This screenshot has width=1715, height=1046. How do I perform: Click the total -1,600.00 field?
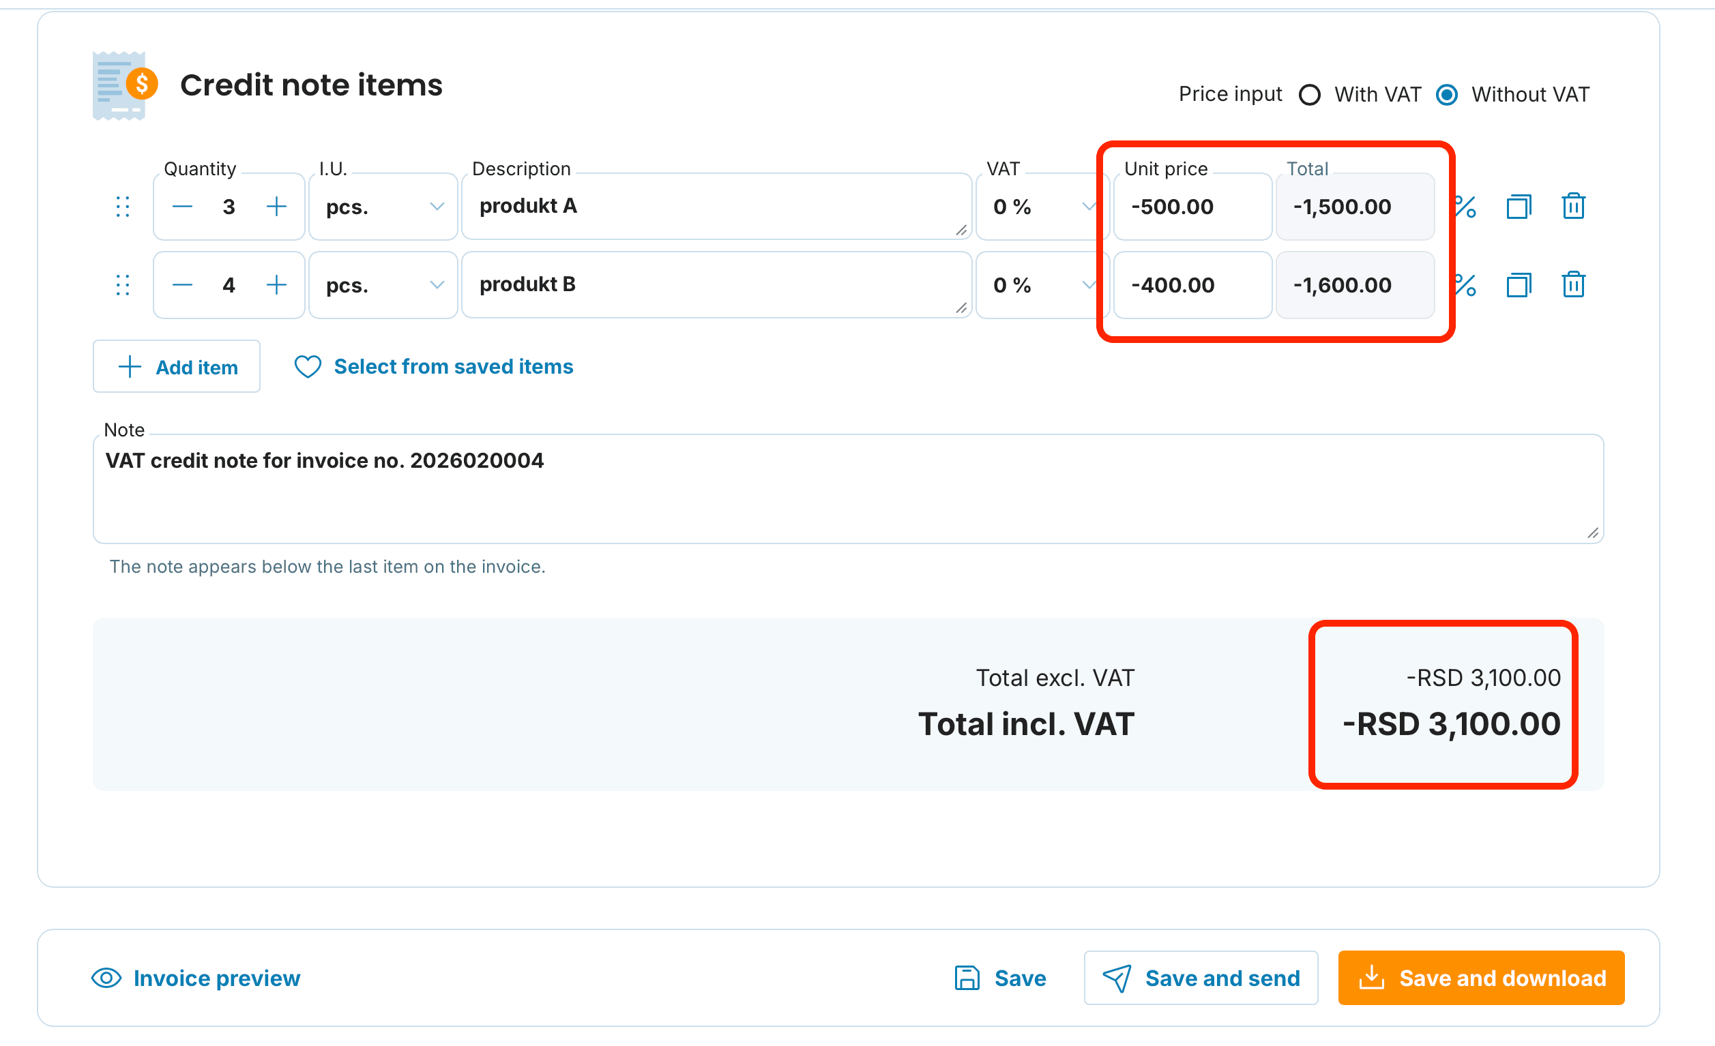[1355, 285]
